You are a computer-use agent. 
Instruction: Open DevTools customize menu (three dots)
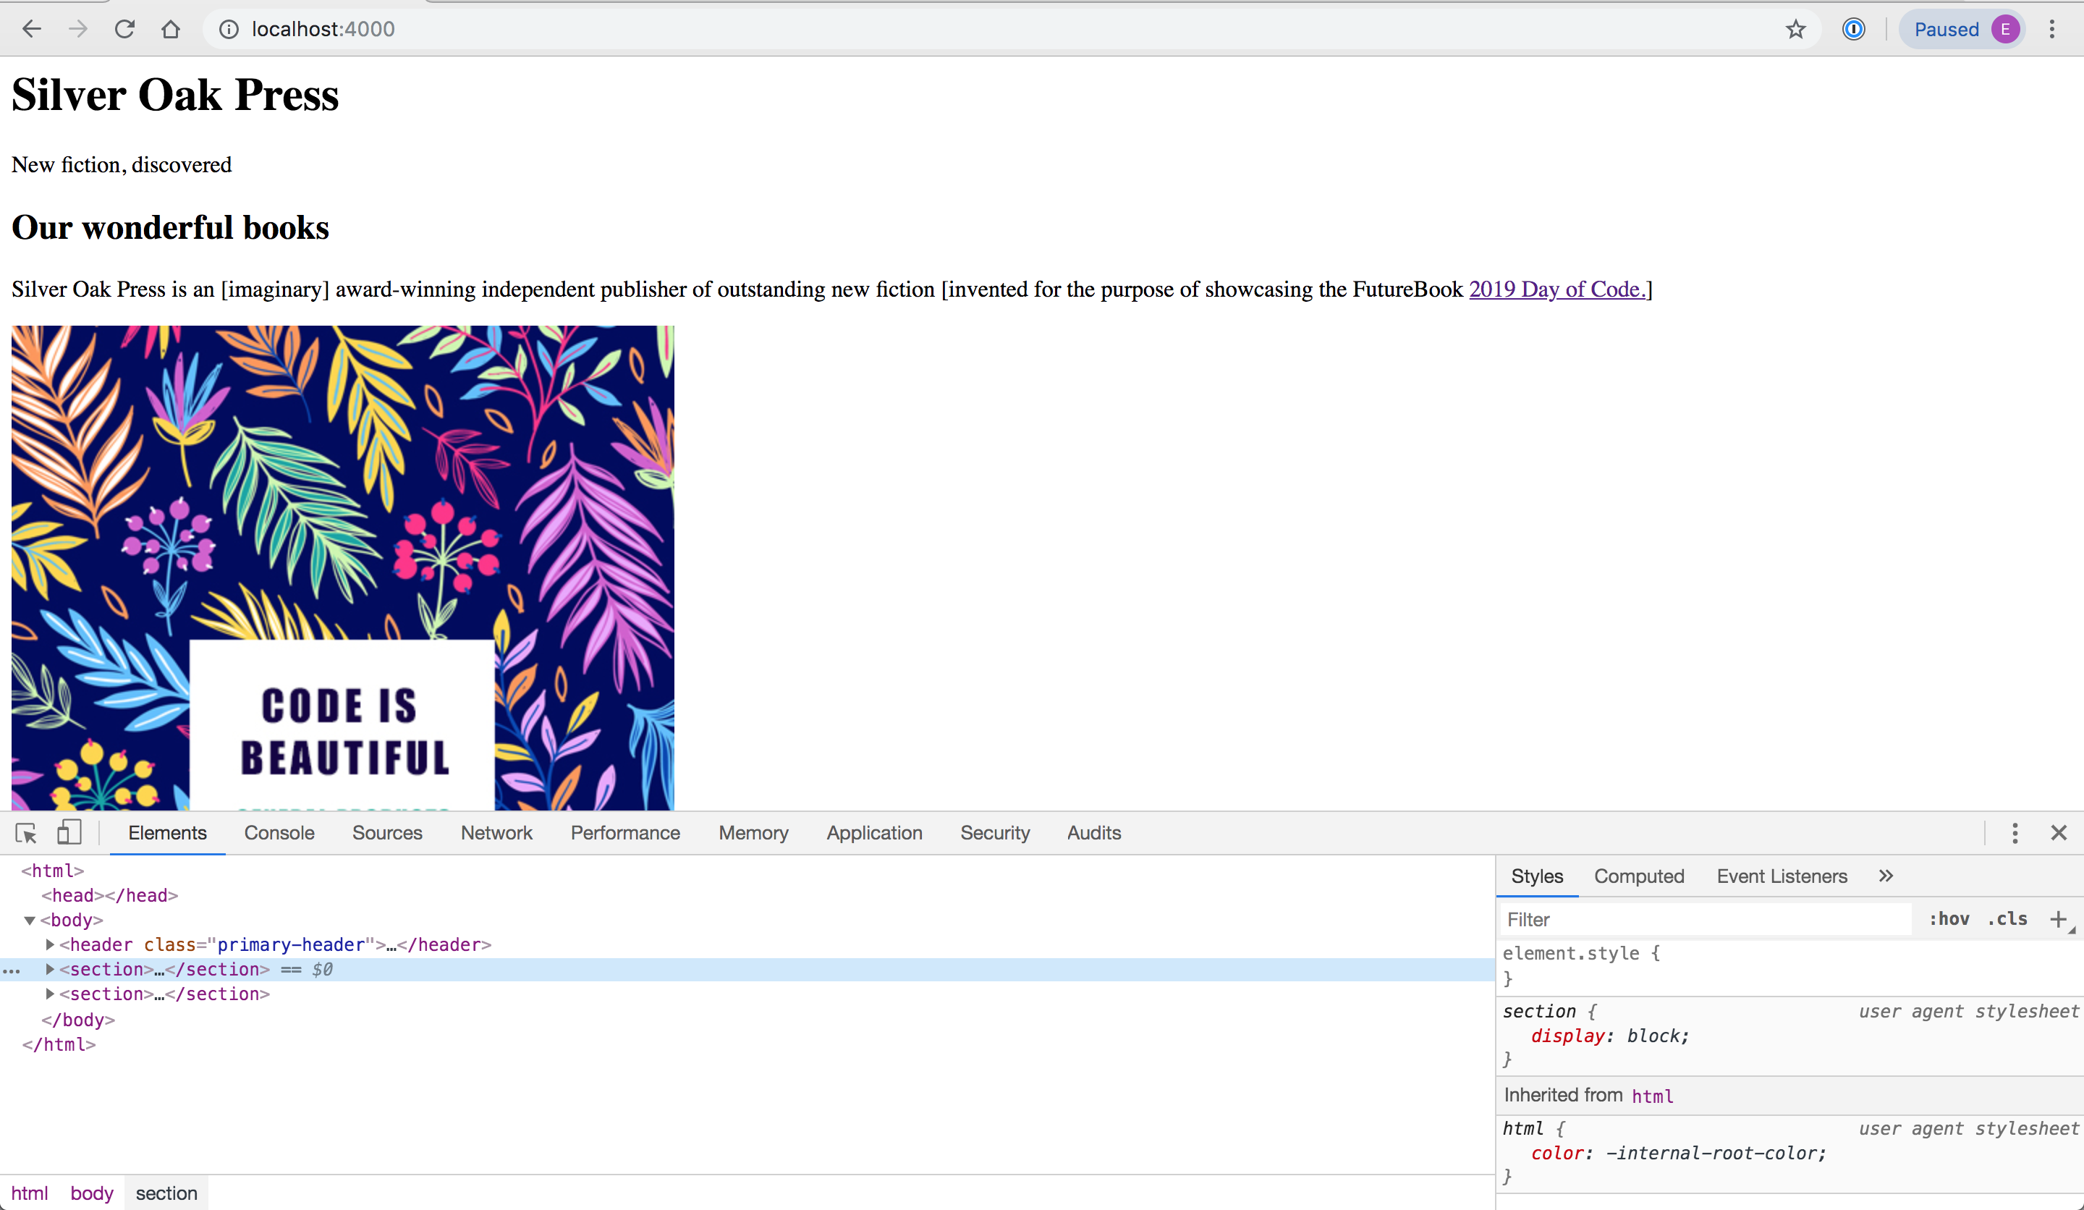(x=2015, y=833)
